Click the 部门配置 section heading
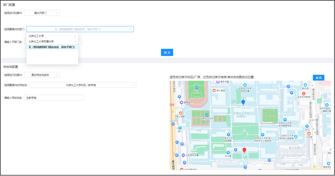The width and height of the screenshot is (335, 176). [x=9, y=5]
